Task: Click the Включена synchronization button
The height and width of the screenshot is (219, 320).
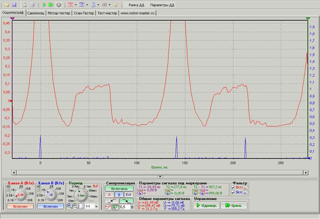Action: click(x=119, y=189)
